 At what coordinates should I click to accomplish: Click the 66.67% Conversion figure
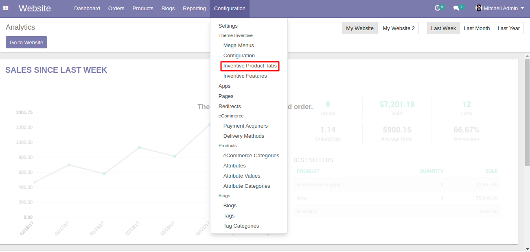466,133
